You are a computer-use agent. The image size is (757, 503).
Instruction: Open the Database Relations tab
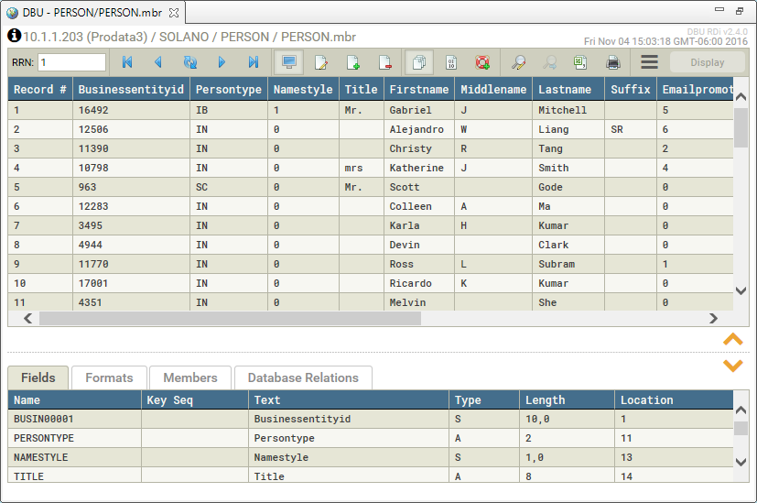[303, 377]
